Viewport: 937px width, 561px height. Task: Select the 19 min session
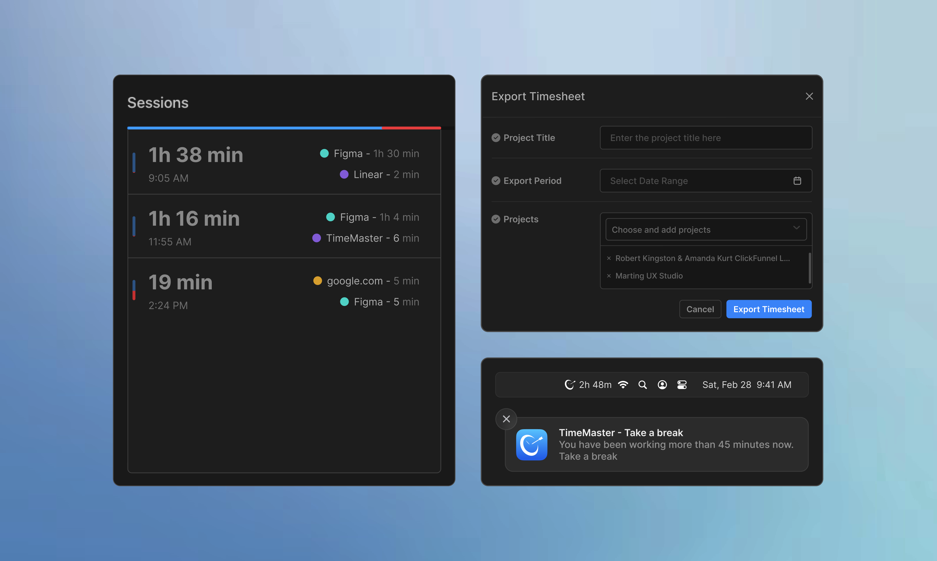[x=284, y=290]
